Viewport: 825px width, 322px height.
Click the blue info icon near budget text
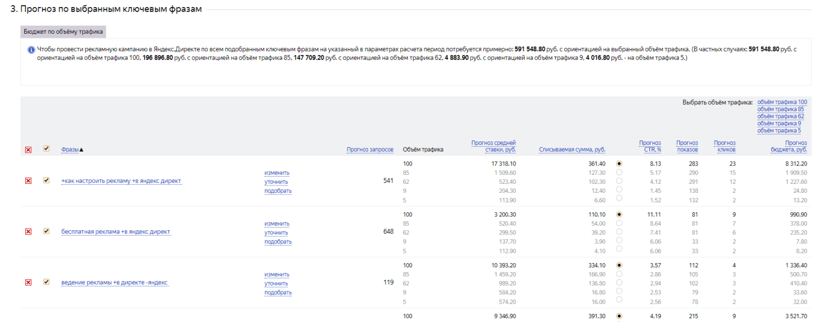(32, 50)
